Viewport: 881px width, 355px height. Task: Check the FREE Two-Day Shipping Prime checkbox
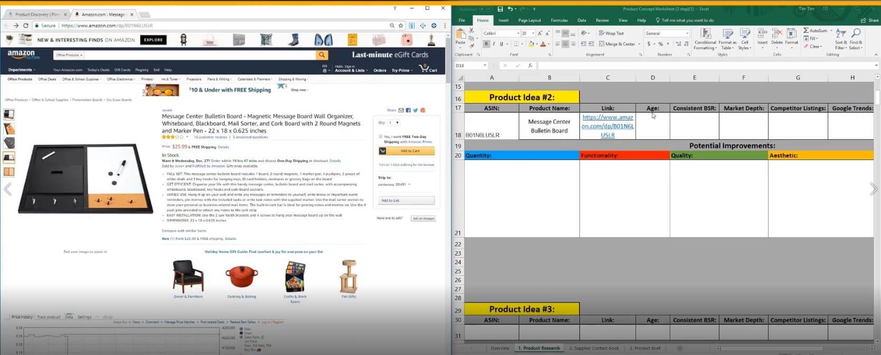380,136
